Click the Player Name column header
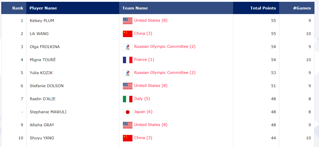The height and width of the screenshot is (147, 319). pyautogui.click(x=43, y=8)
